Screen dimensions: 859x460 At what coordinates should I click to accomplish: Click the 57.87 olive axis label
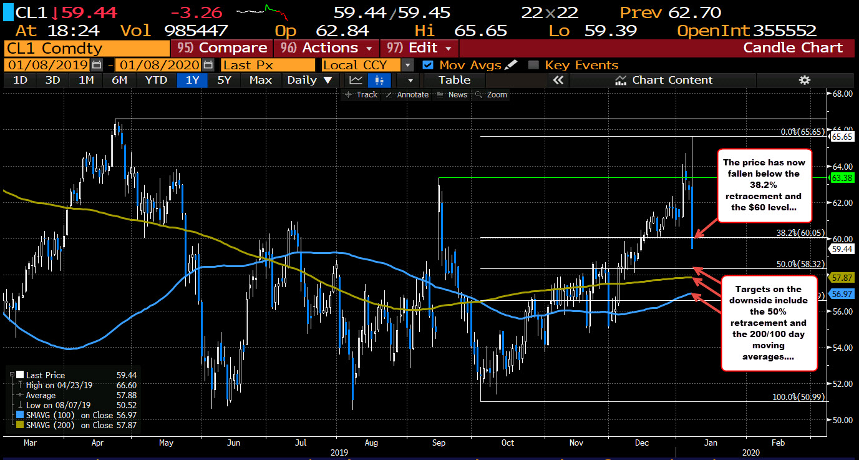842,276
